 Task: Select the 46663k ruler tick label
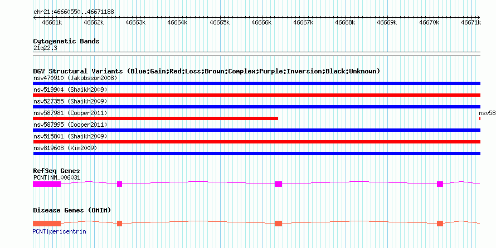pyautogui.click(x=136, y=23)
